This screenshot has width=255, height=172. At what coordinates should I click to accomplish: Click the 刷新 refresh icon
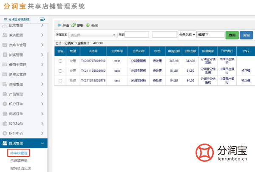(x=74, y=25)
